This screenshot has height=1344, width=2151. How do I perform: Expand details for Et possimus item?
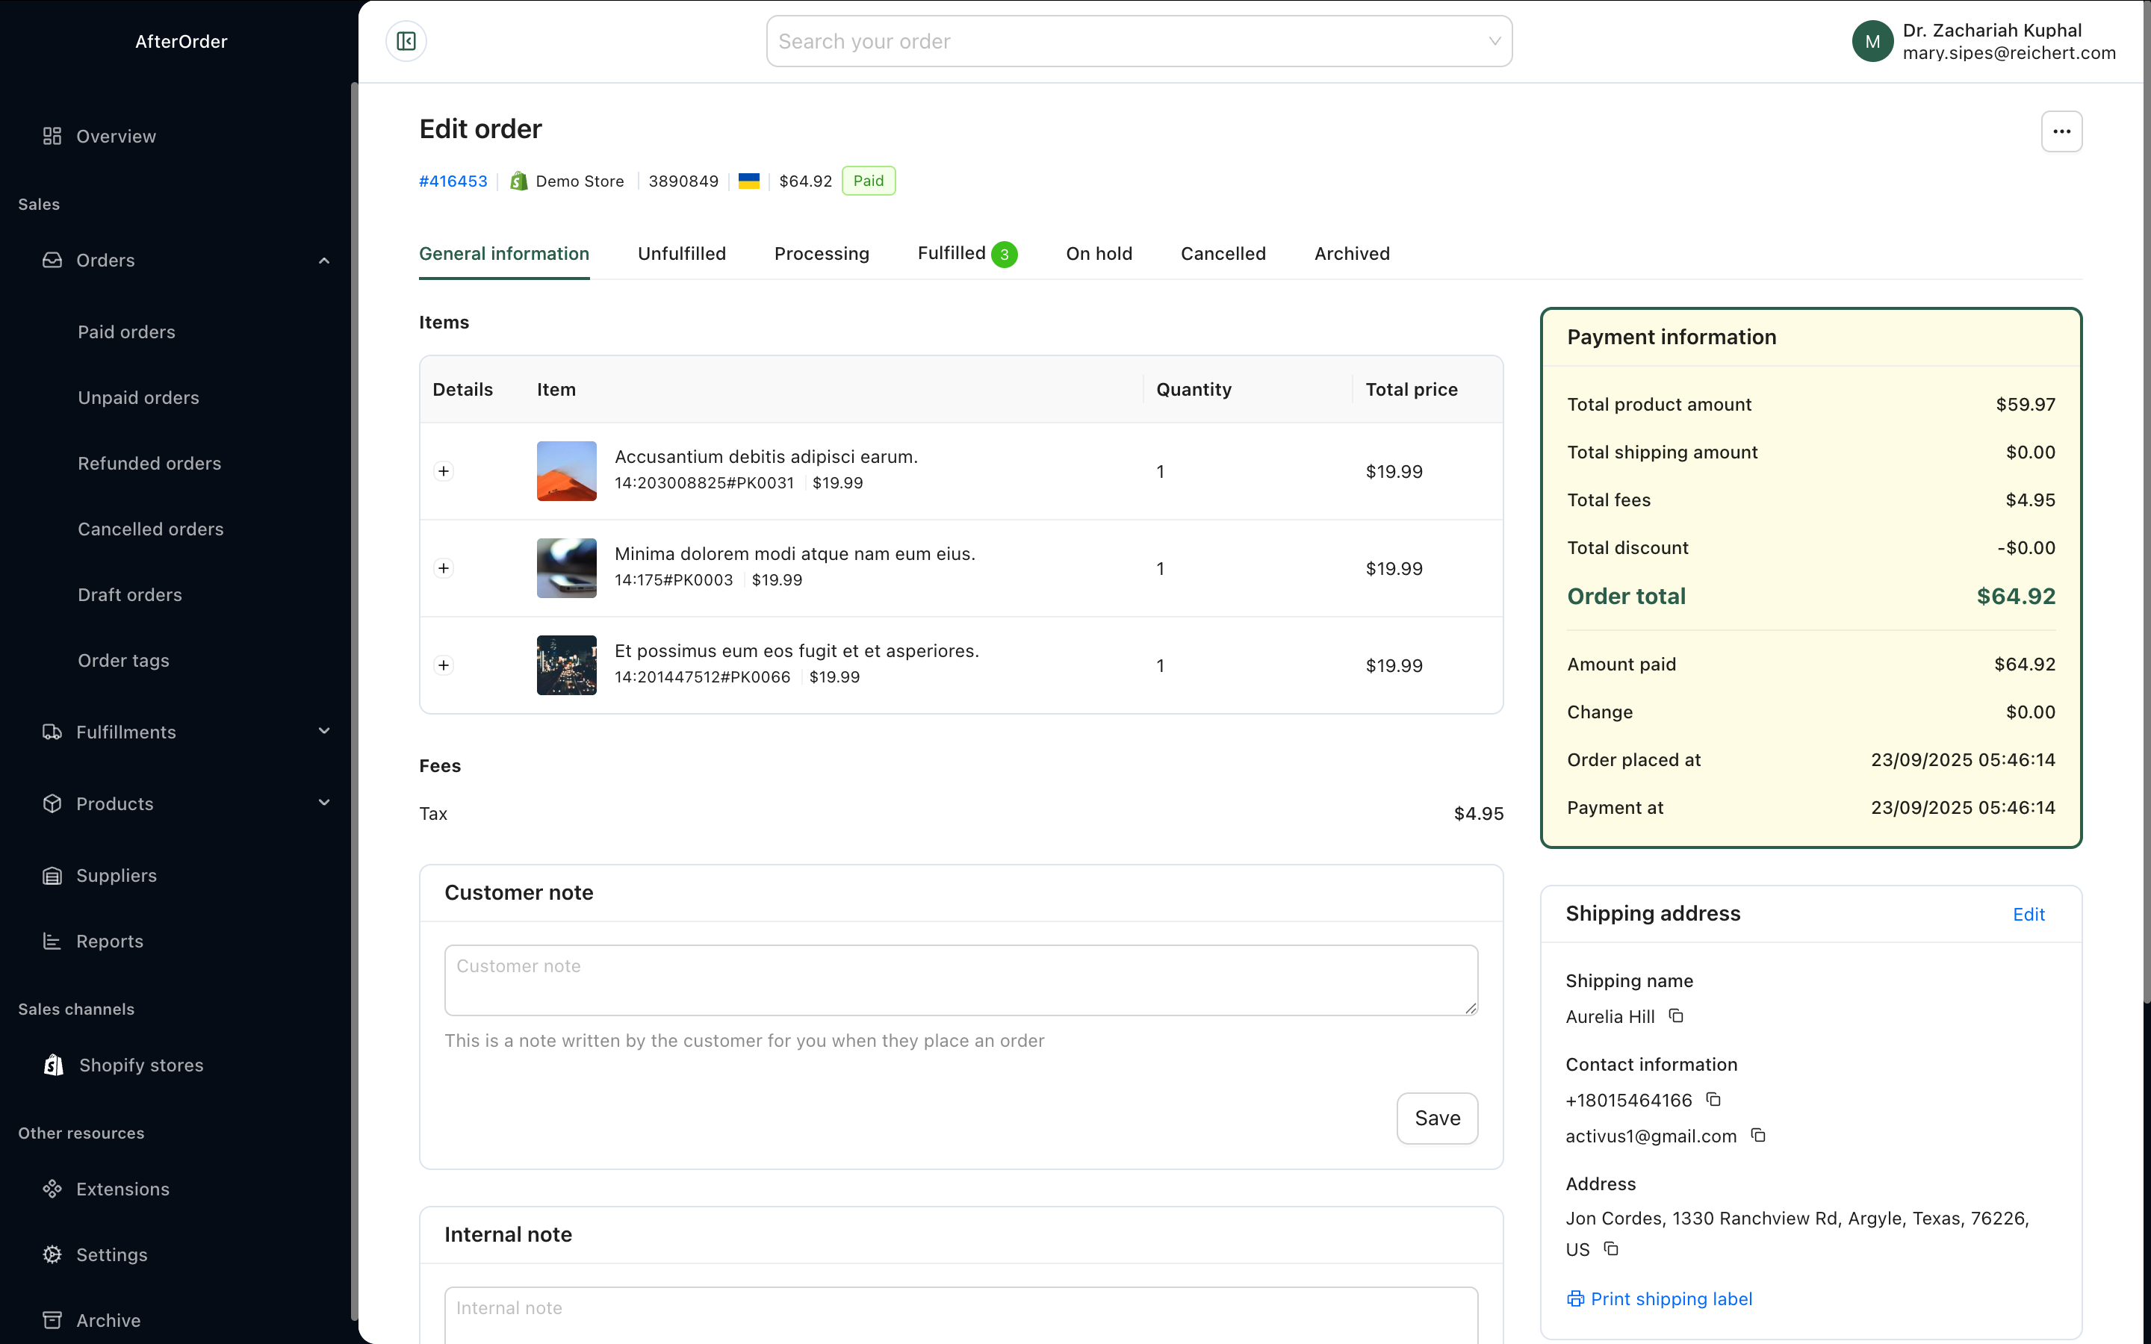click(444, 665)
